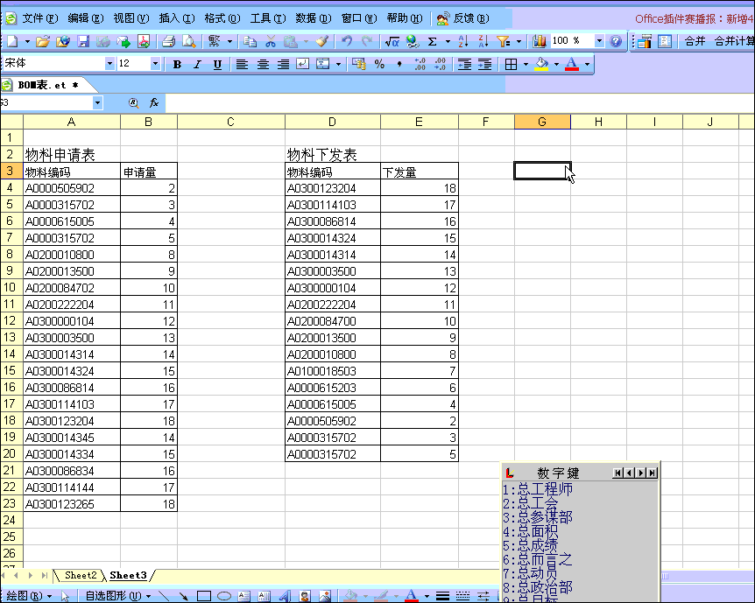This screenshot has height=603, width=755.
Task: Click the AutoSum sigma icon
Action: pos(433,42)
